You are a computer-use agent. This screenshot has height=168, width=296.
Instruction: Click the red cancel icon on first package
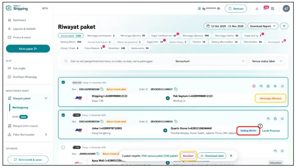(254, 86)
